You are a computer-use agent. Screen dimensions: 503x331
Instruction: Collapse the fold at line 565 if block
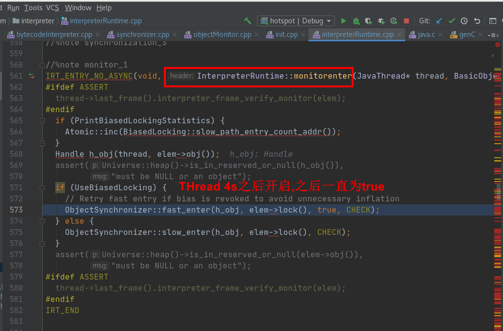click(42, 121)
